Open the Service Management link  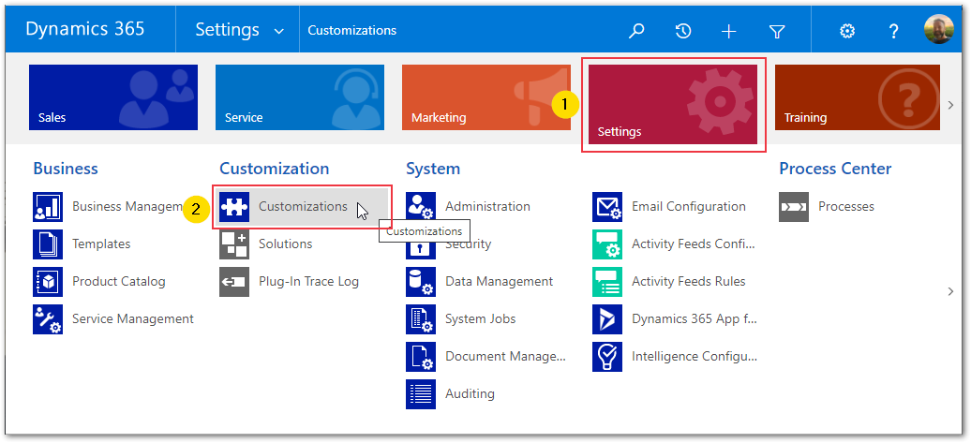pos(133,319)
